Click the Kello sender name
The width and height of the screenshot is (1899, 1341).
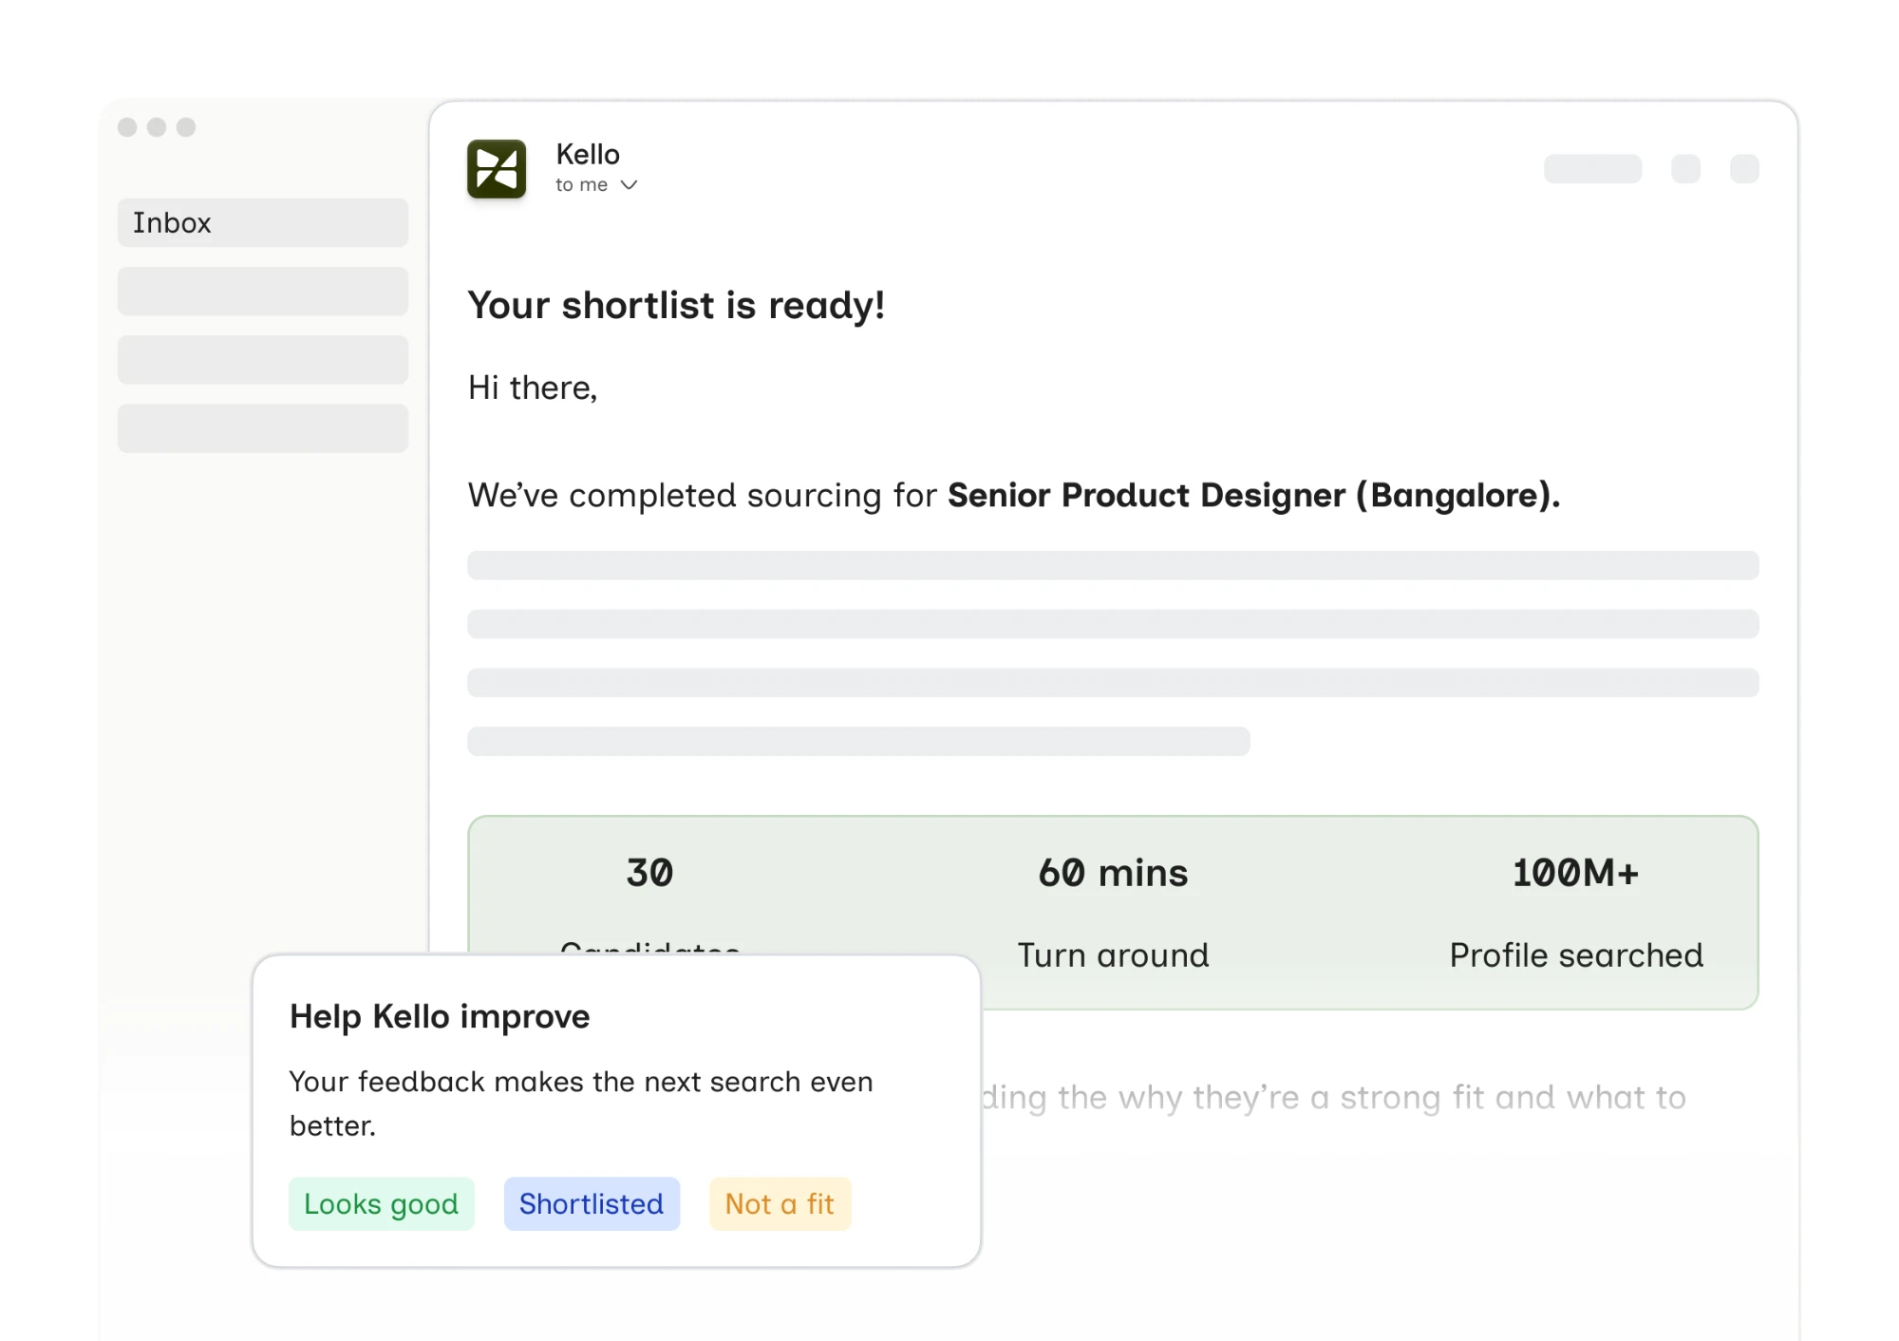tap(588, 154)
